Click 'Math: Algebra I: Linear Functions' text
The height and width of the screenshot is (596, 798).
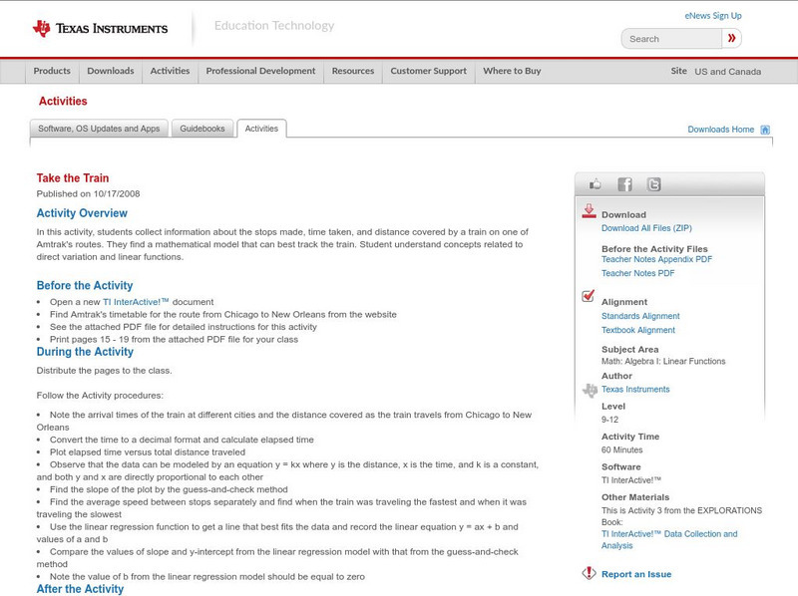(x=663, y=362)
